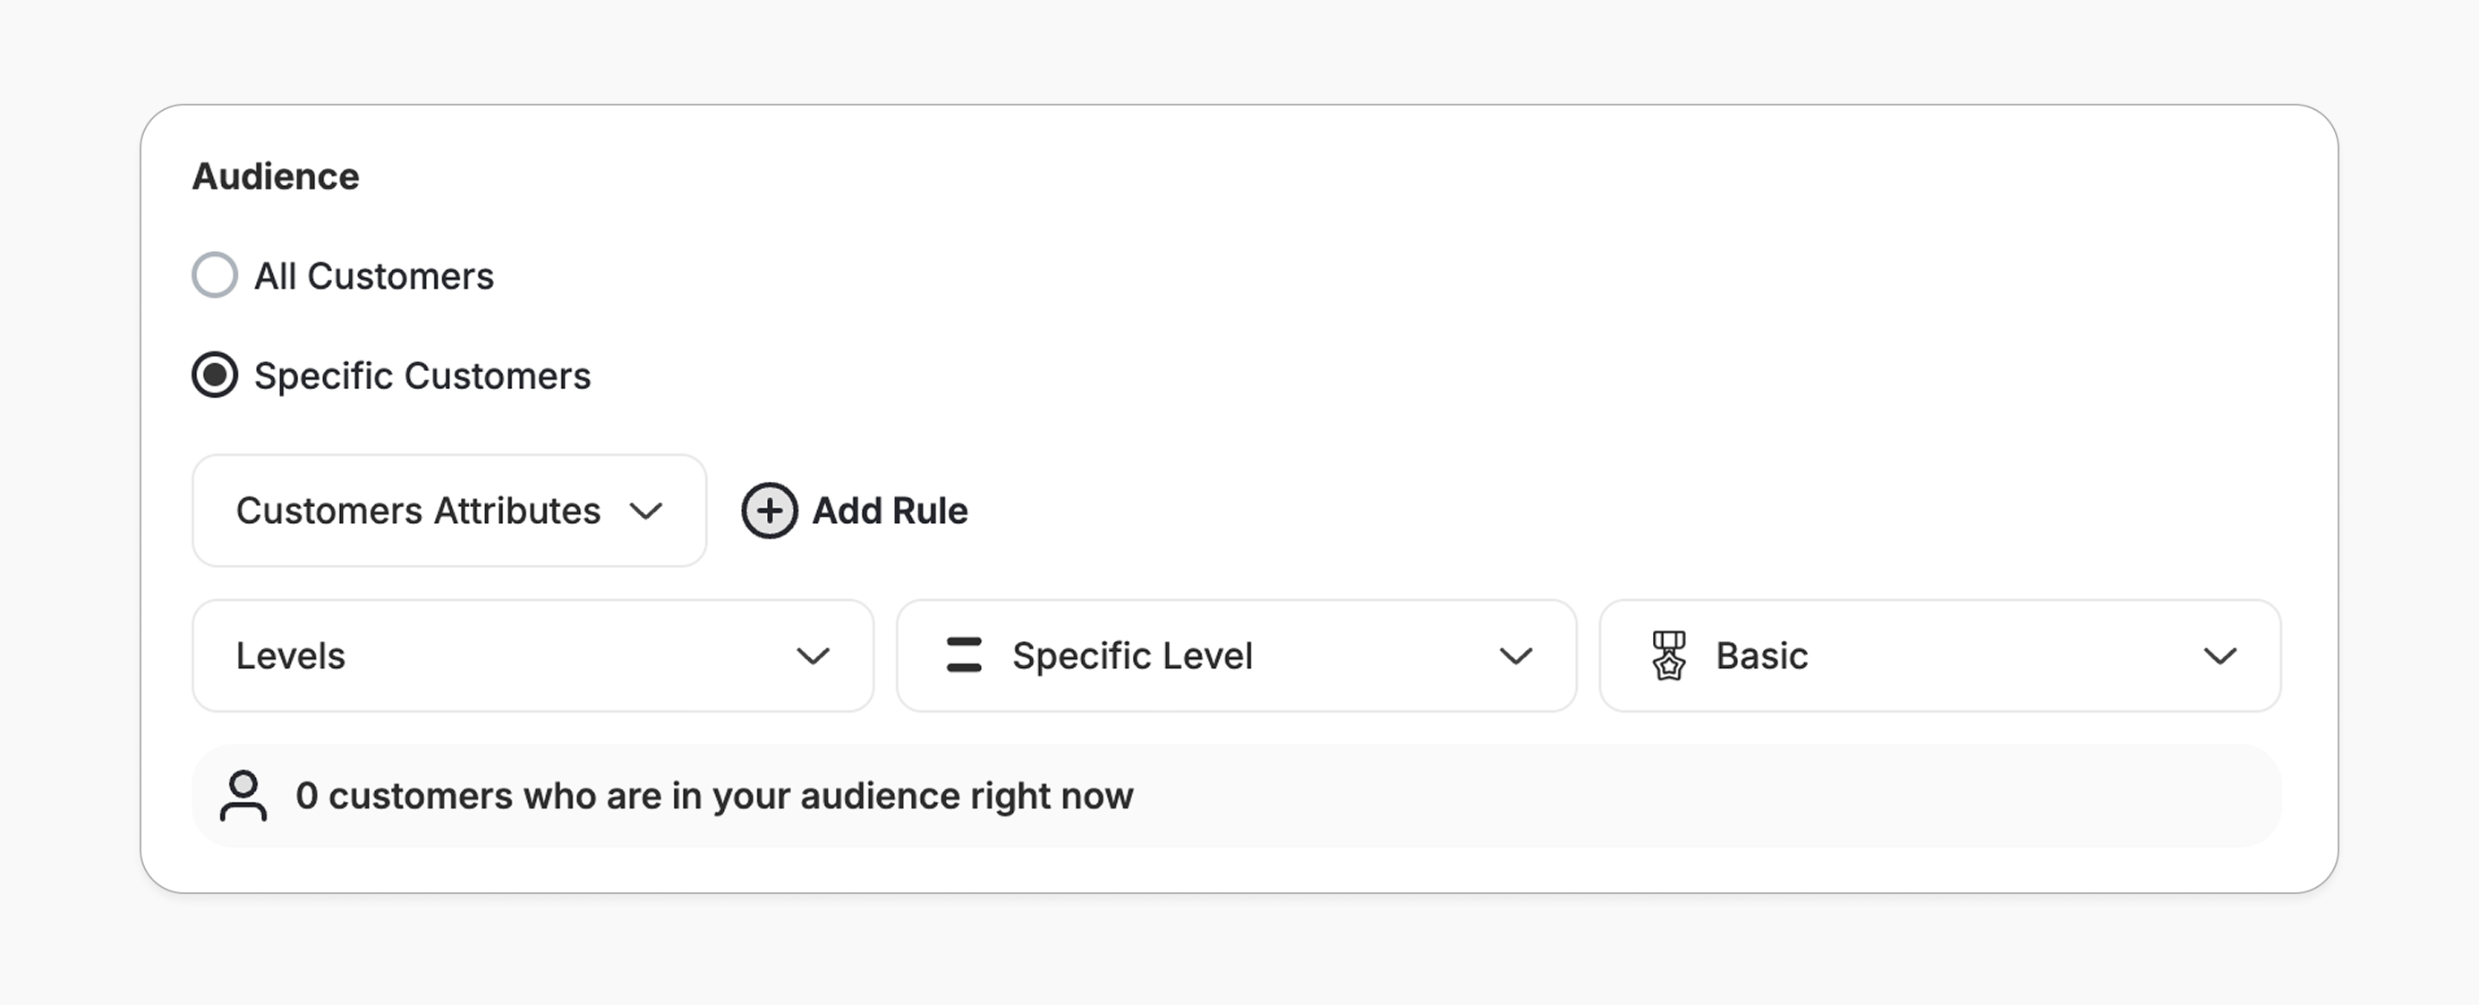Click the chevron on Customers Attributes
2479x1005 pixels.
(648, 512)
